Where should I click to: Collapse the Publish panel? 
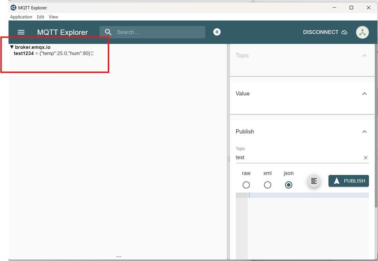364,132
